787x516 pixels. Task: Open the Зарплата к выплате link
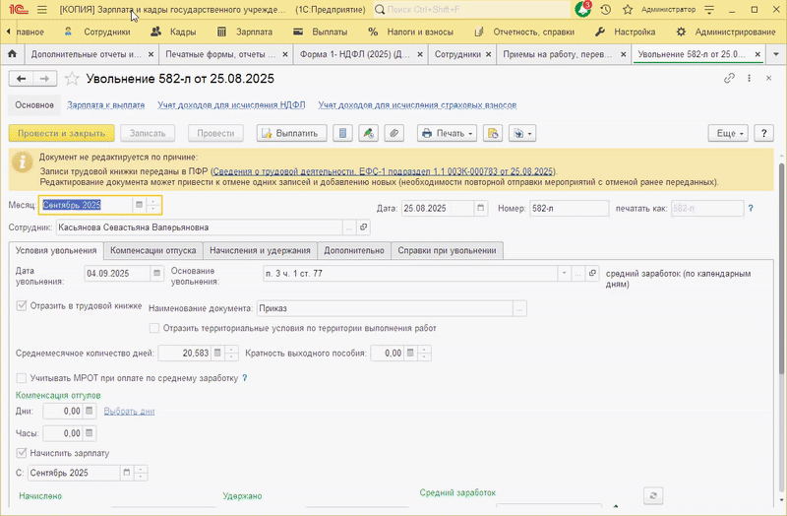click(106, 105)
